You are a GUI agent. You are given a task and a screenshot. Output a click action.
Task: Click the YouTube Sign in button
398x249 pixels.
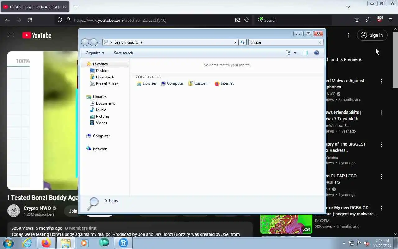point(372,35)
